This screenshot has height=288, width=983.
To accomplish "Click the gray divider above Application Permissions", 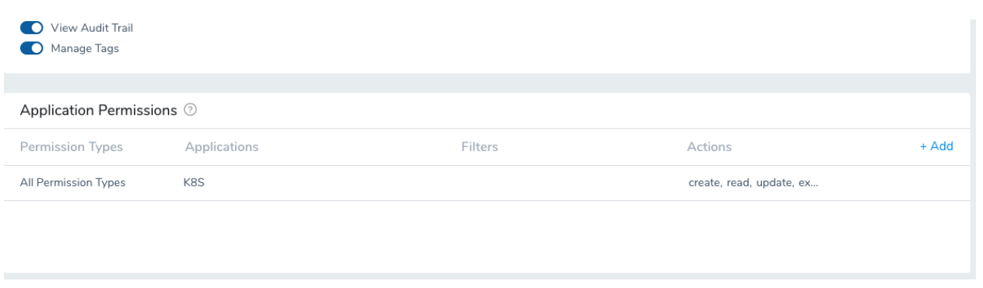I will point(487,83).
